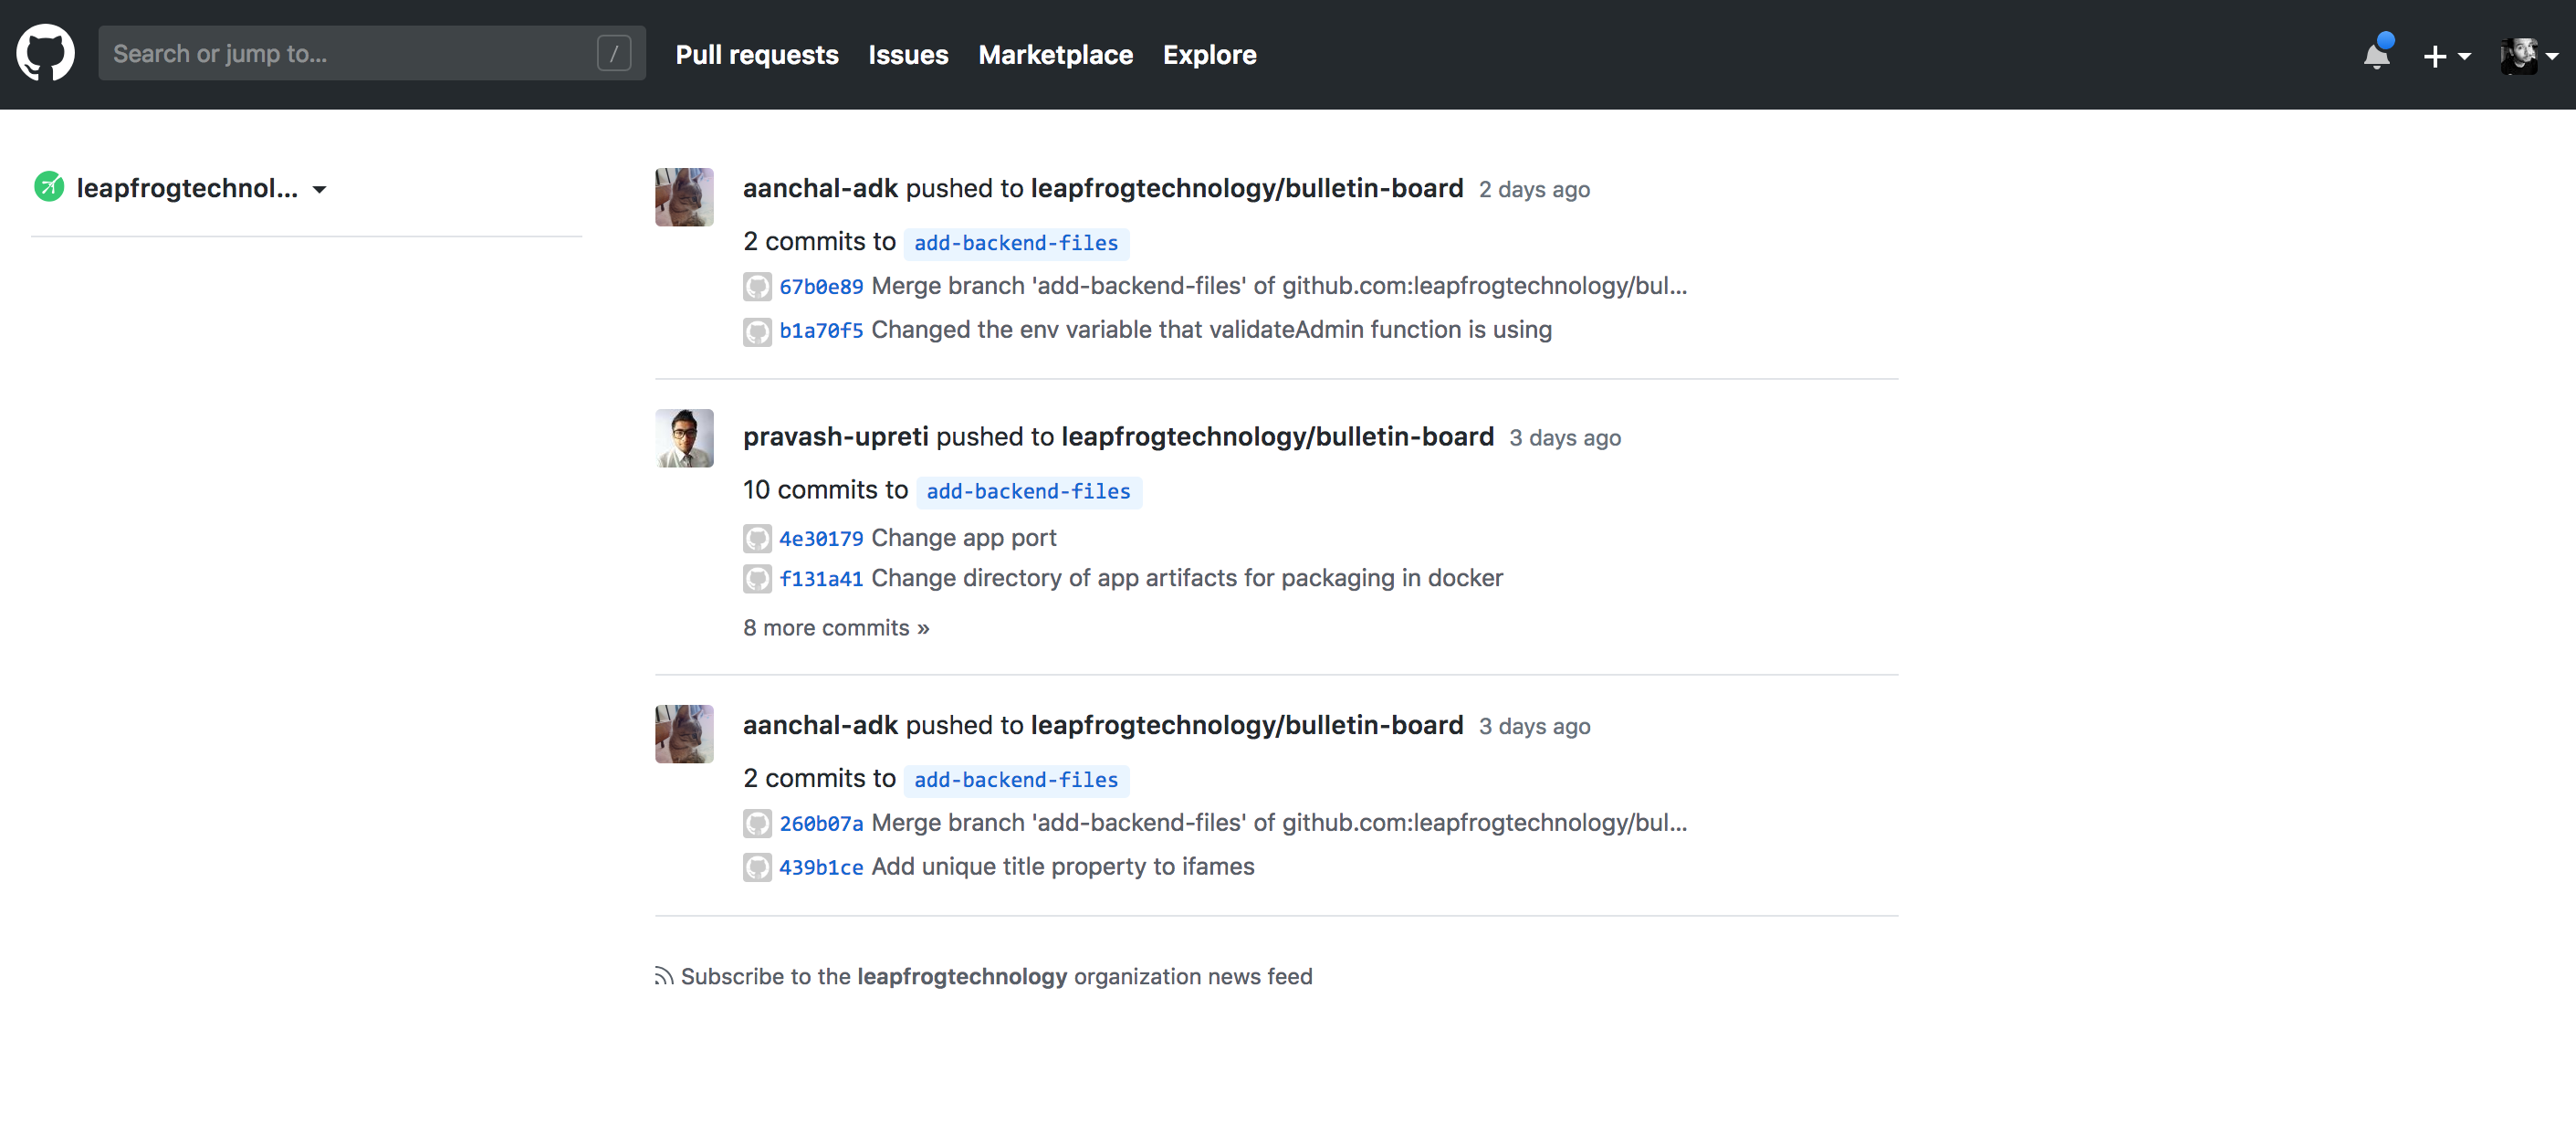Open add-backend-files branch in pravash-upreti's push
2576x1145 pixels.
pos(1028,491)
